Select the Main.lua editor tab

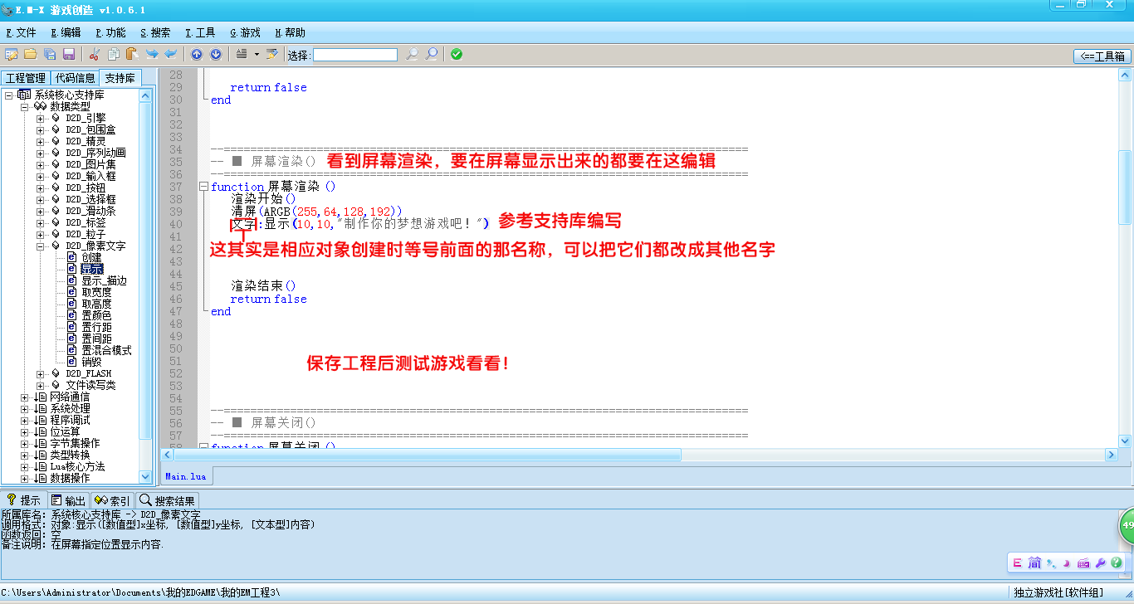pos(185,476)
